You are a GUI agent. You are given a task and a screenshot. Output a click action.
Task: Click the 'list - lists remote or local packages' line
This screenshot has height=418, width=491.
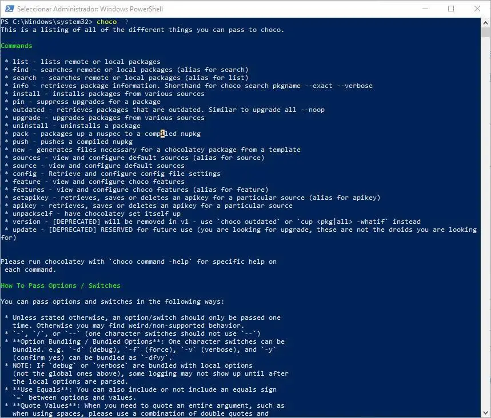[83, 62]
